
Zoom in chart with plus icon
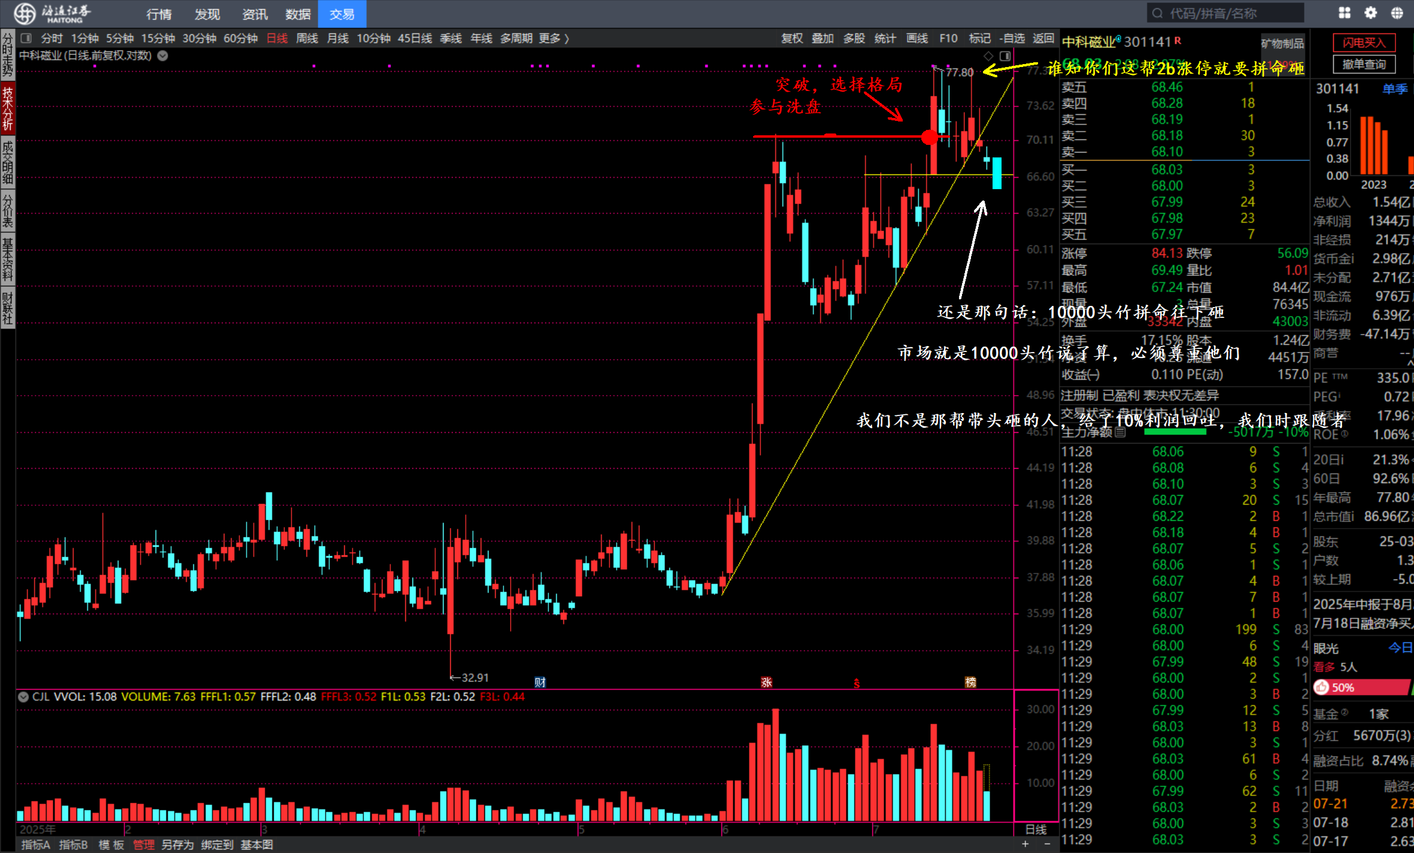(x=1025, y=844)
